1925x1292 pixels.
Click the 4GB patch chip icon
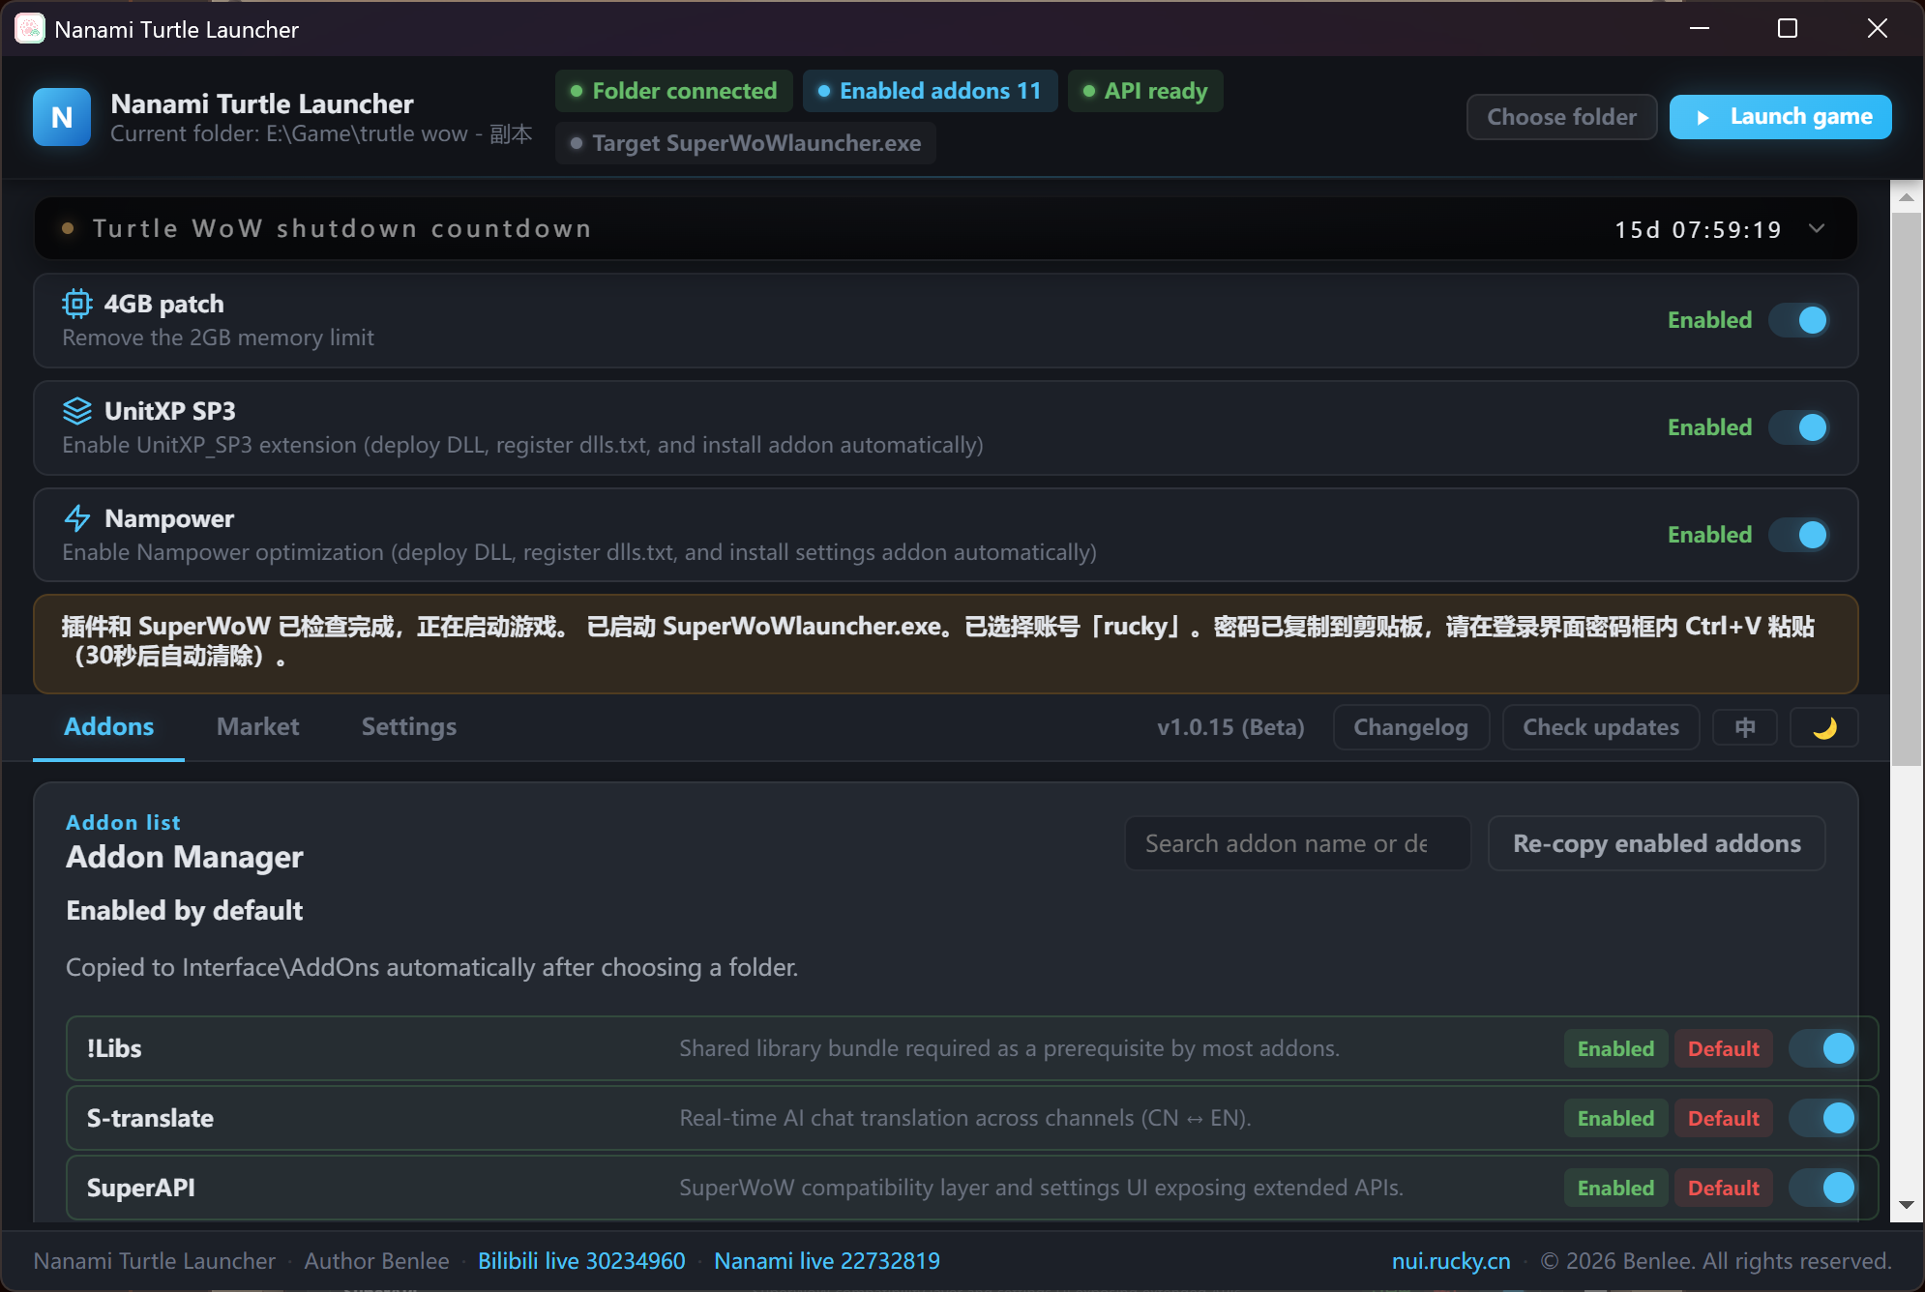click(77, 304)
